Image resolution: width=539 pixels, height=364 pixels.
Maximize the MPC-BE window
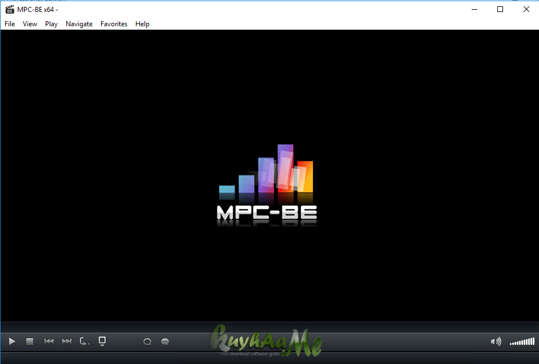pyautogui.click(x=500, y=9)
